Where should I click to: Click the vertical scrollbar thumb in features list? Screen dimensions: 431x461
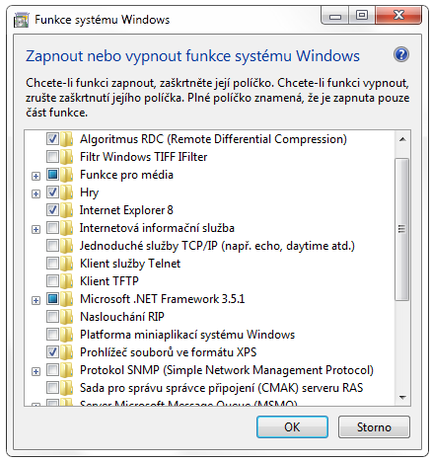401,229
